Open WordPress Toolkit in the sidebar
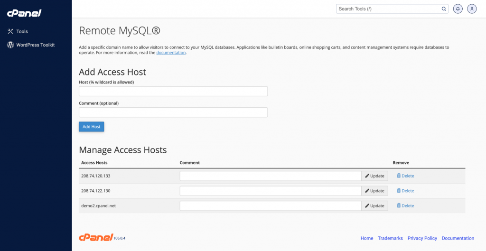Image resolution: width=486 pixels, height=251 pixels. coord(35,45)
